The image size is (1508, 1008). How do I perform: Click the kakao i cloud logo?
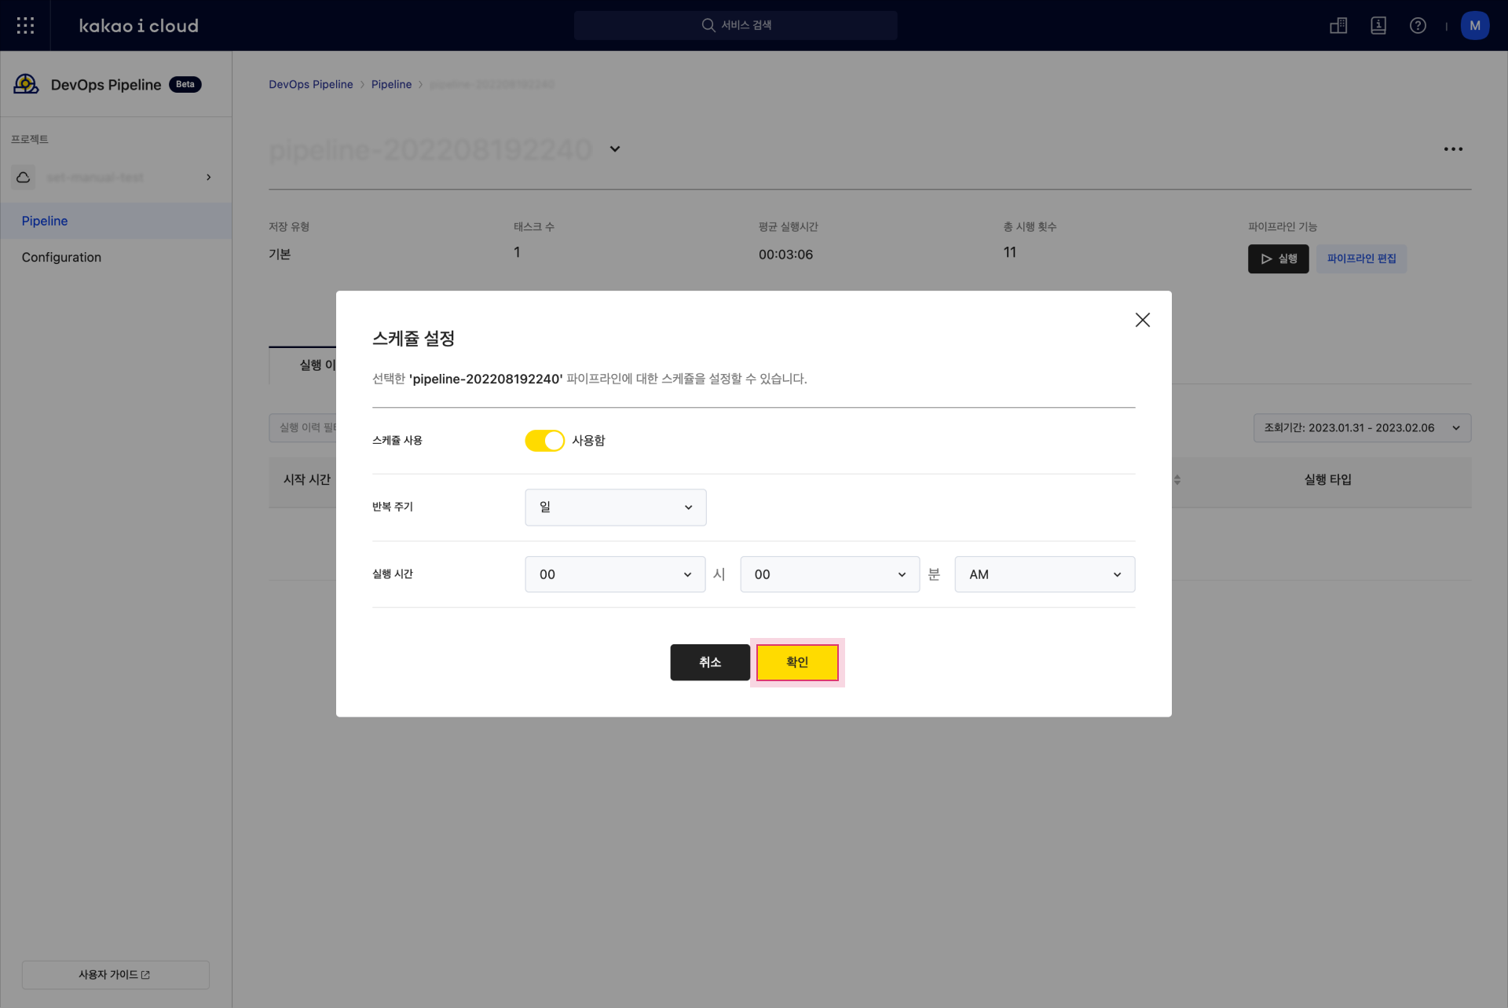139,25
